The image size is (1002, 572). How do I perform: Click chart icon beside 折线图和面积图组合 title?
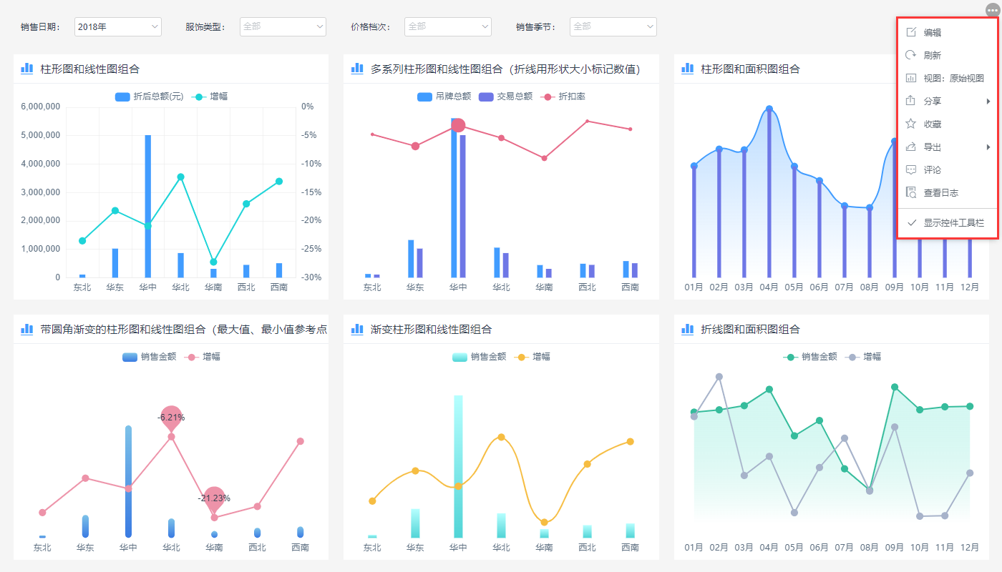[687, 329]
